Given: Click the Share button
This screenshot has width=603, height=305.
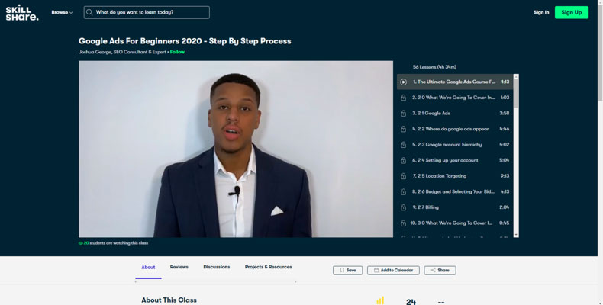Looking at the screenshot, I should pos(440,271).
